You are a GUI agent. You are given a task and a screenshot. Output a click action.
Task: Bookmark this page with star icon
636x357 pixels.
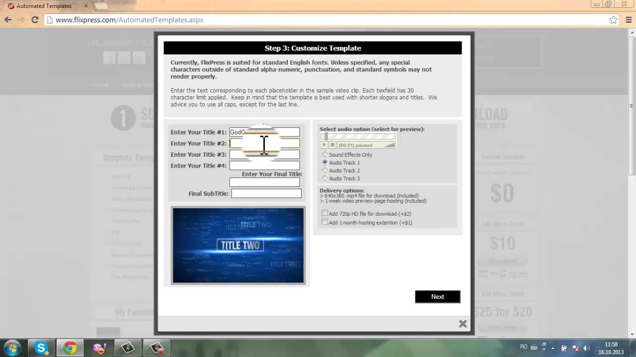(x=613, y=20)
